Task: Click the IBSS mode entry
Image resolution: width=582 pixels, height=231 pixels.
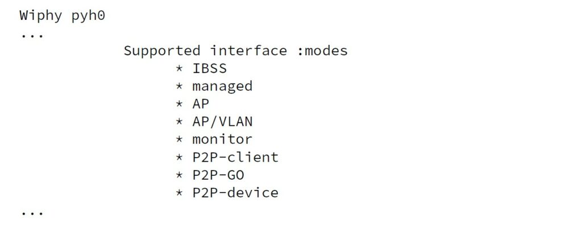Action: tap(209, 68)
